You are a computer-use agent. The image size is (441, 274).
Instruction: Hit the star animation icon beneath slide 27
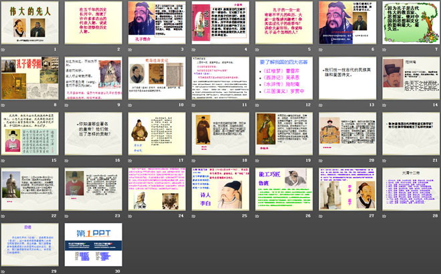point(321,216)
